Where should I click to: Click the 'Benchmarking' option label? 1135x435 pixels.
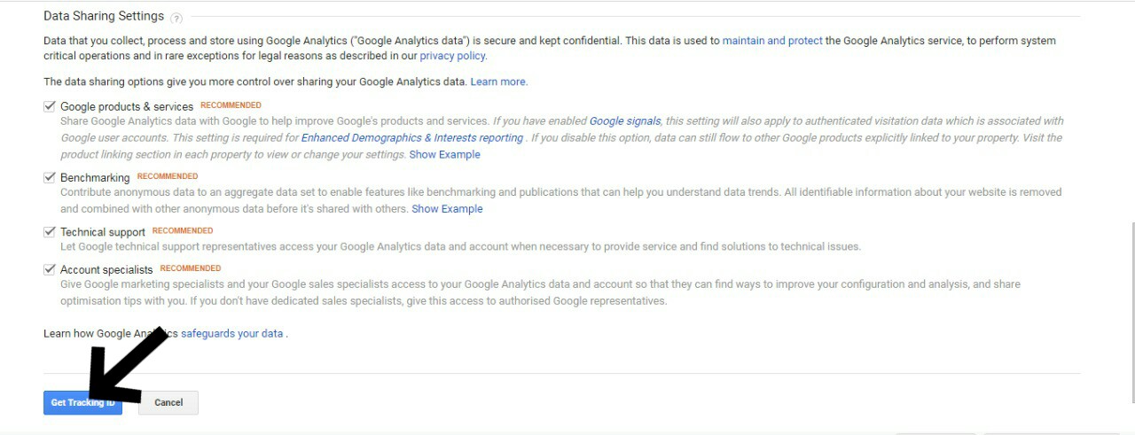tap(95, 178)
